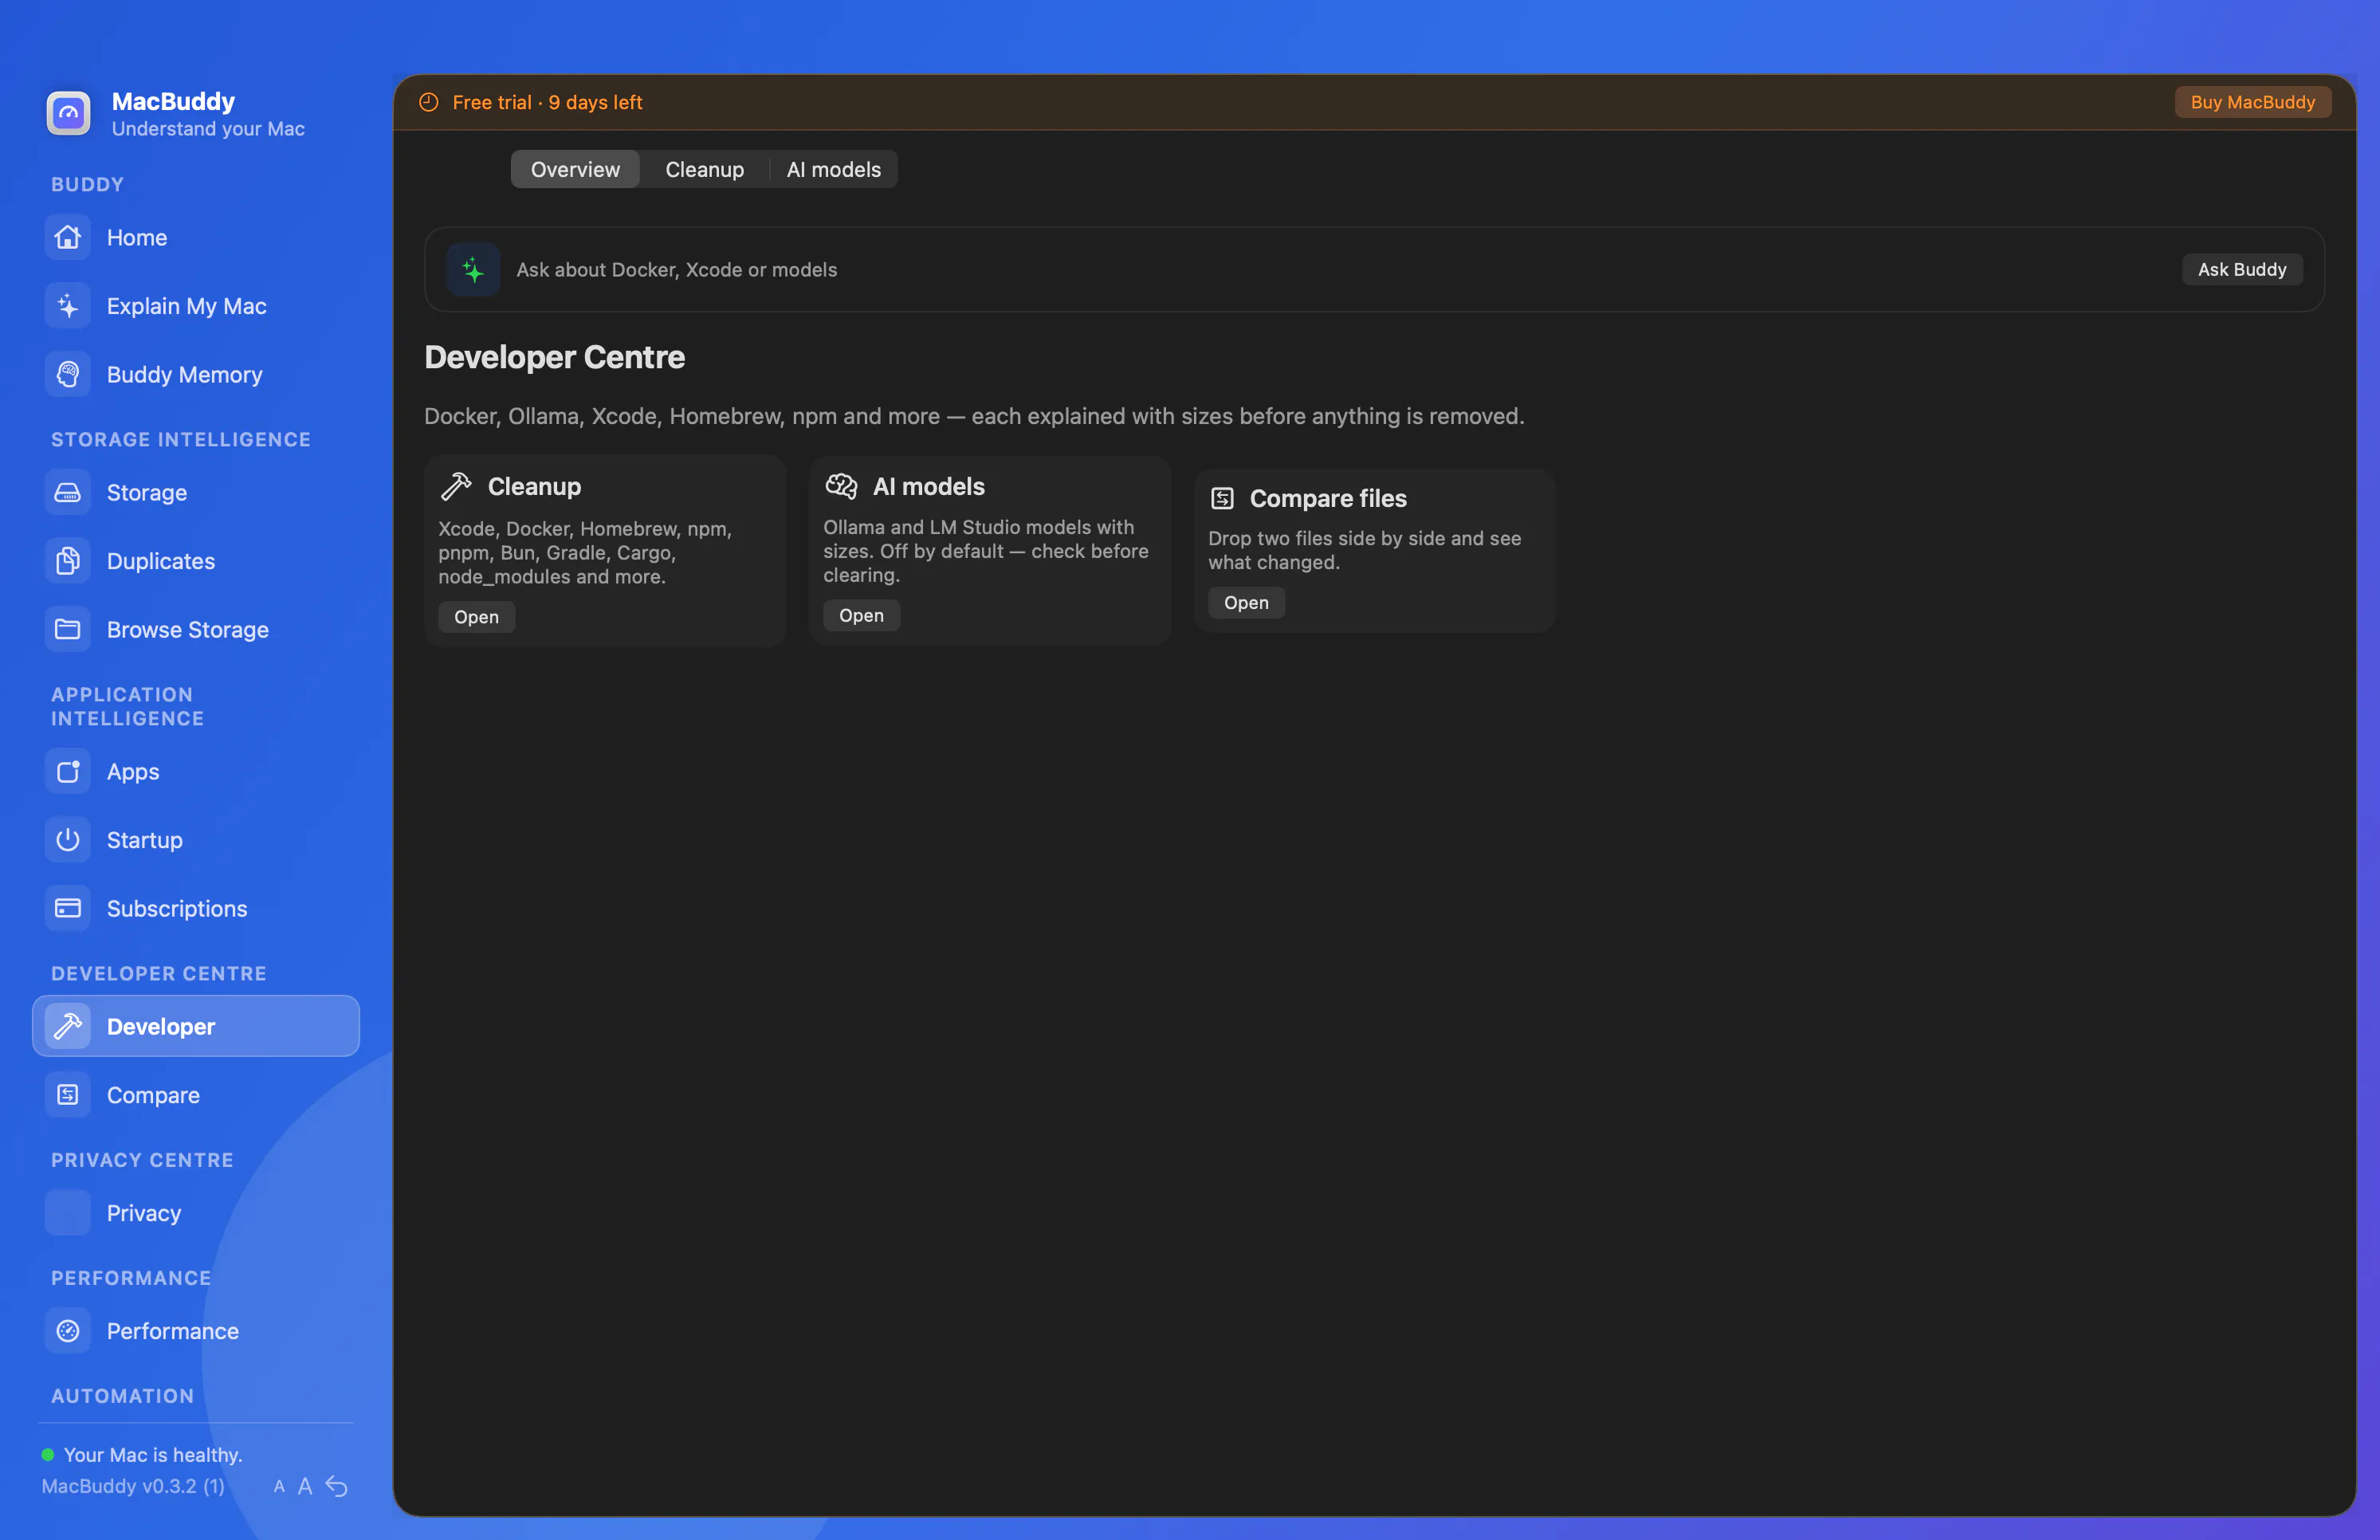Click the "MacBuddy" app name title
Screen dimensions: 2380x1540
tap(173, 102)
